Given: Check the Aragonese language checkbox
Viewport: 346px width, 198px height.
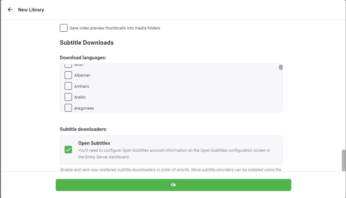Looking at the screenshot, I should (x=68, y=107).
